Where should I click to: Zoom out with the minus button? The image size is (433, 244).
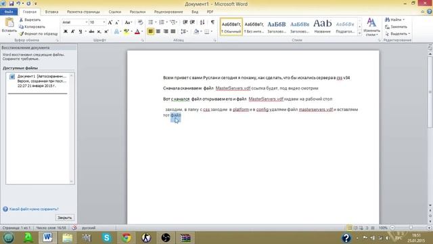pos(392,228)
